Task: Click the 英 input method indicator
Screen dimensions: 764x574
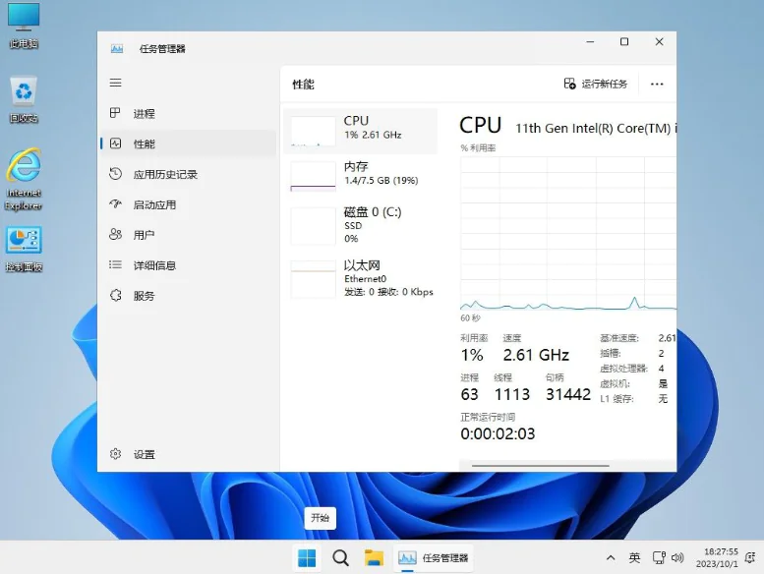Action: click(634, 558)
